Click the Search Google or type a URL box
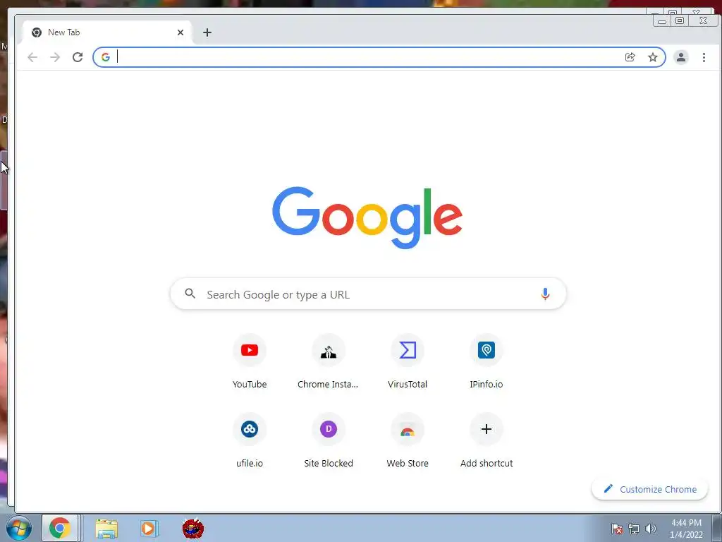 coord(368,294)
